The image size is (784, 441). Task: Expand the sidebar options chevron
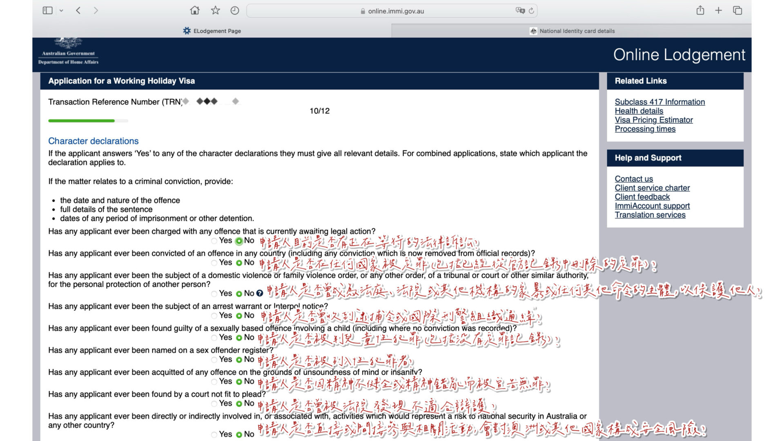[x=61, y=11]
